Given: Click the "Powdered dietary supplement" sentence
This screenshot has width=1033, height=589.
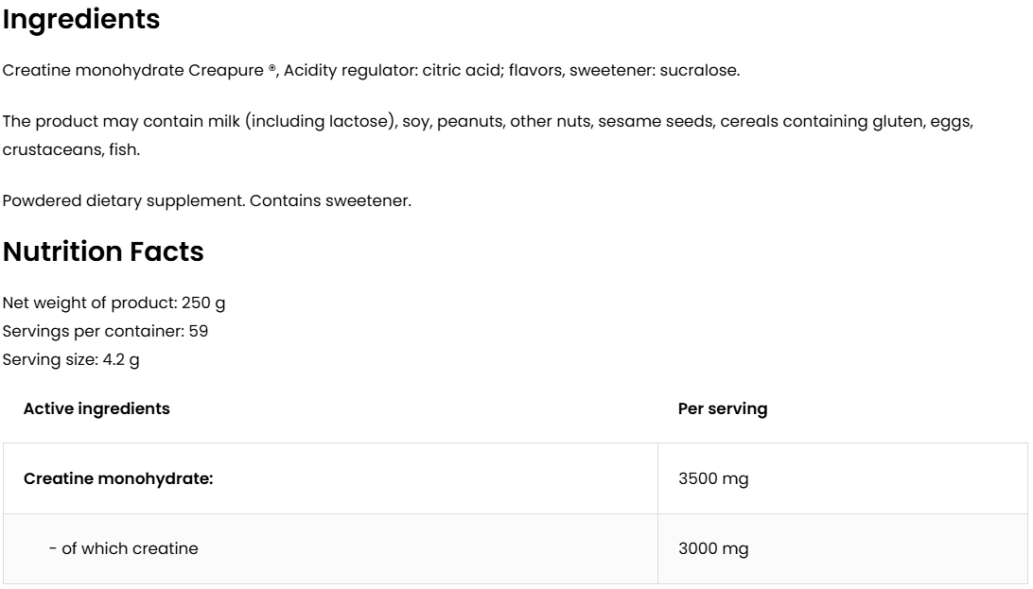Looking at the screenshot, I should coord(123,201).
